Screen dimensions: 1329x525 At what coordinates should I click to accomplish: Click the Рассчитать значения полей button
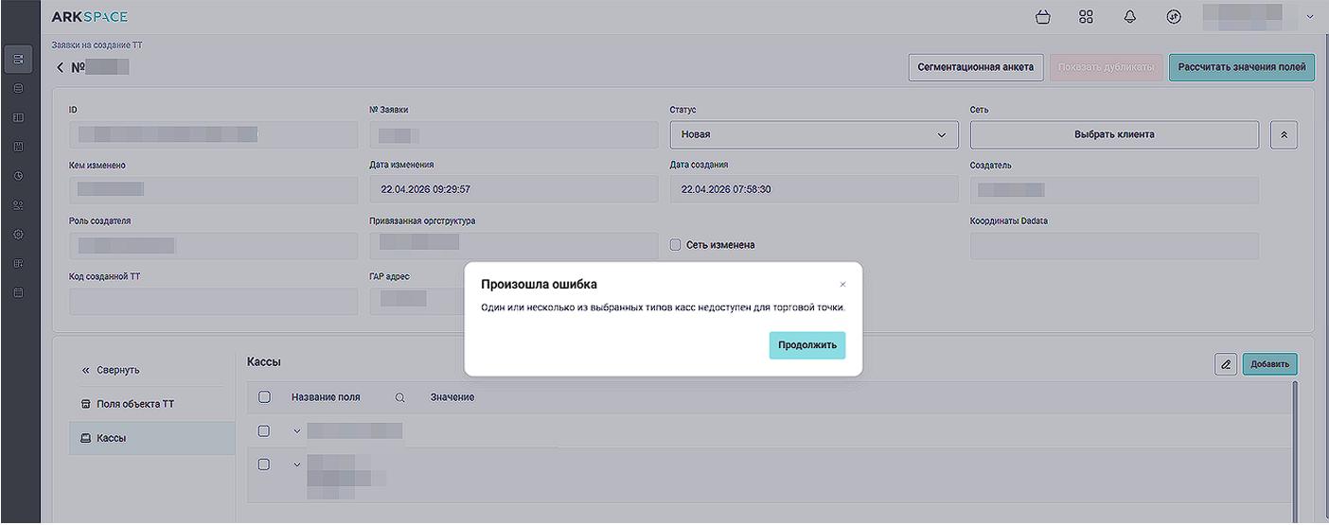pos(1241,68)
